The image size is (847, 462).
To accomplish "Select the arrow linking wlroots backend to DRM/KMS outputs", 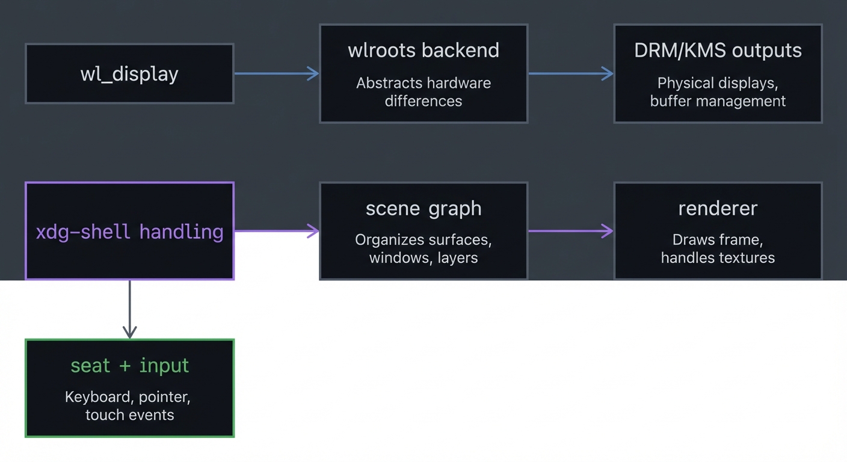I will (x=570, y=73).
